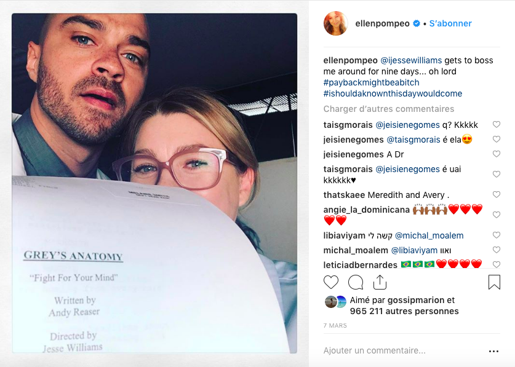Screen dimensions: 515x367
Task: Save the post with the bookmark icon
Action: [494, 282]
